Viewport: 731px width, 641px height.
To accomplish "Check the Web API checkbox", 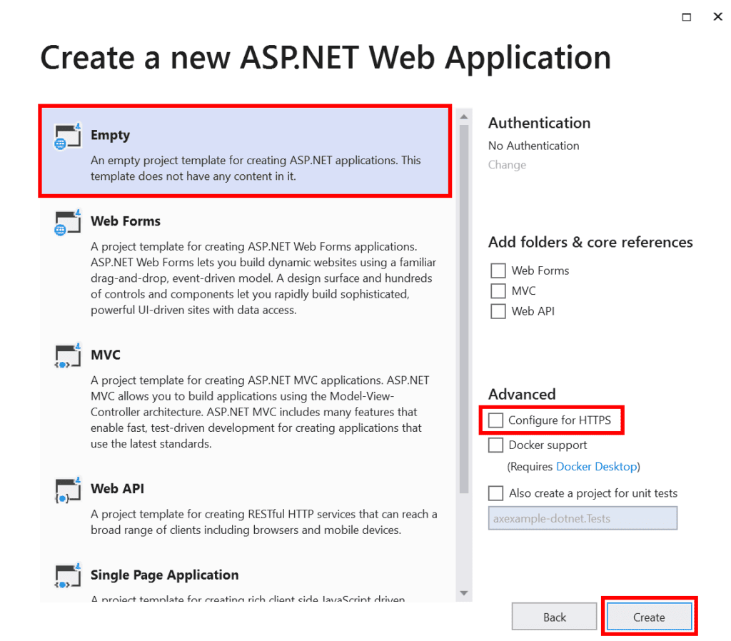I will point(498,311).
